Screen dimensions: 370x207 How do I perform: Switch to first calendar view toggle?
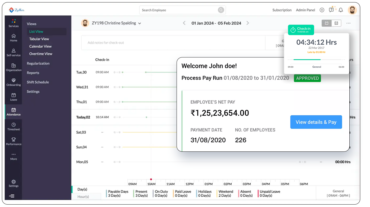coord(327,23)
